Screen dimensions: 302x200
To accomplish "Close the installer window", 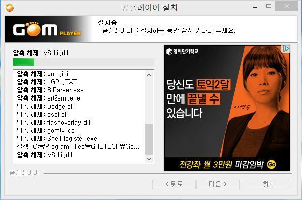I will coord(286,6).
